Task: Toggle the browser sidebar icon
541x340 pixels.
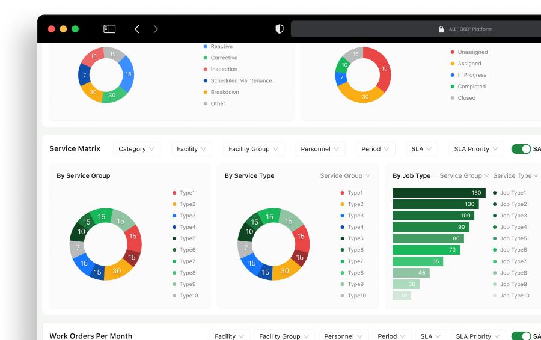Action: tap(109, 29)
